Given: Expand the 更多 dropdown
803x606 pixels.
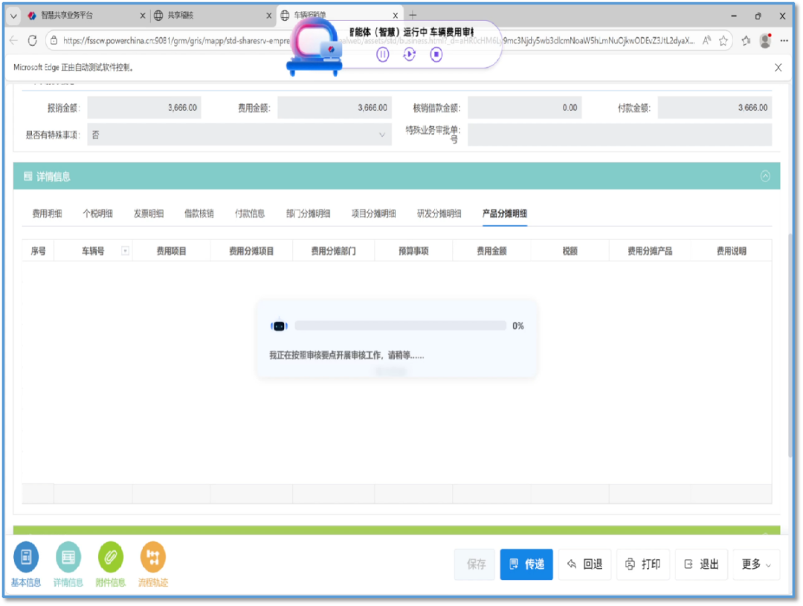Looking at the screenshot, I should coord(756,564).
